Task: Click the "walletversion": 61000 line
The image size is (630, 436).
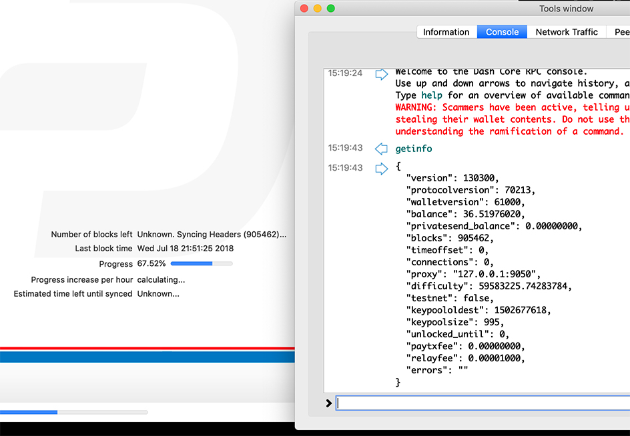Action: (x=465, y=202)
